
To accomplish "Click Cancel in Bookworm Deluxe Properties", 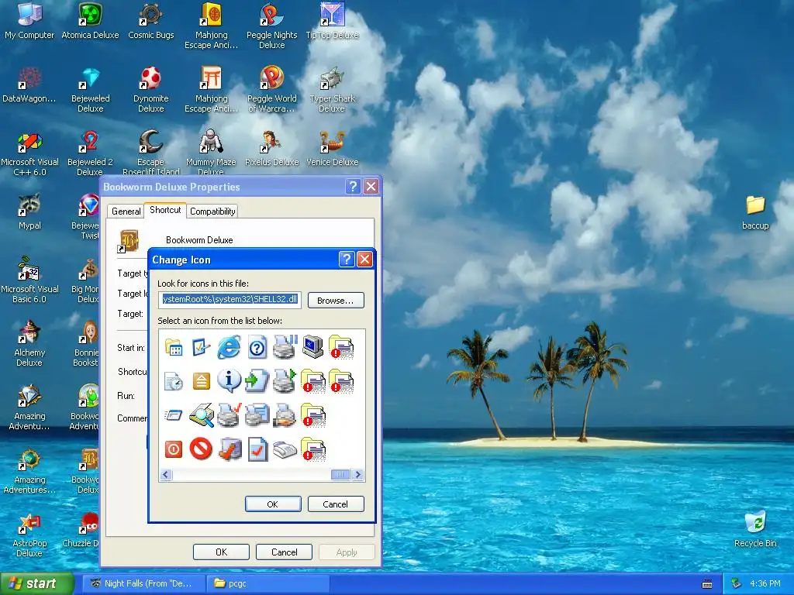I will (x=284, y=552).
